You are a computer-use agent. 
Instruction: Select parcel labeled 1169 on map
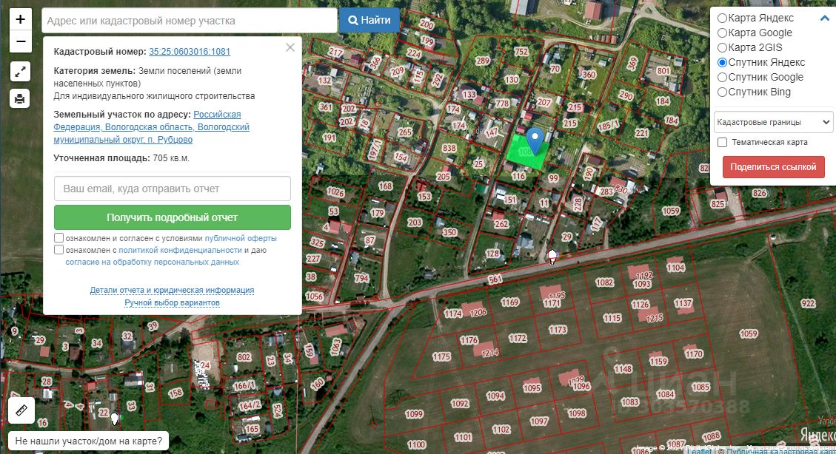click(x=509, y=302)
